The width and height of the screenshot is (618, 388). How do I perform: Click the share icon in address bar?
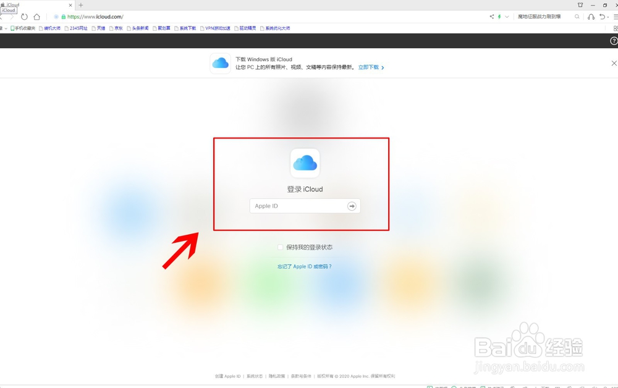tap(491, 17)
